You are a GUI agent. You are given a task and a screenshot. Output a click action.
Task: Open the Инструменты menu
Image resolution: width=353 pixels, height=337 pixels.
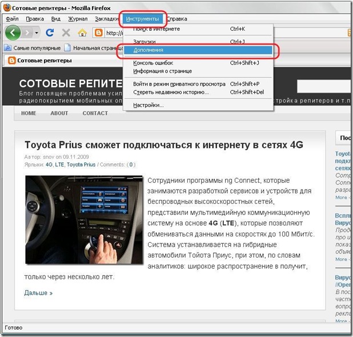click(142, 19)
